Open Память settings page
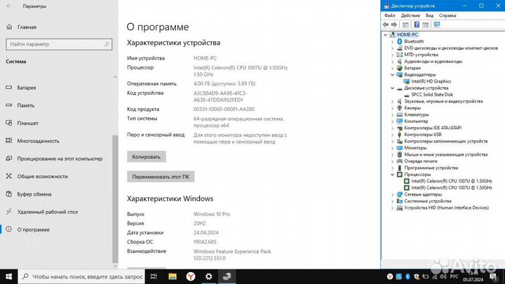Image resolution: width=505 pixels, height=284 pixels. [20, 105]
